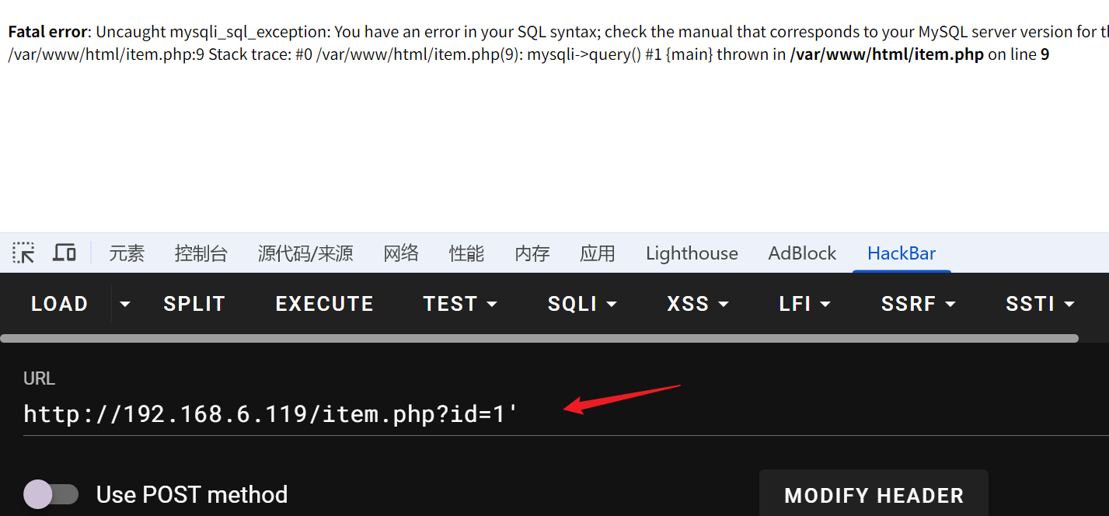The image size is (1109, 516).
Task: Switch to the AdBlock tab
Action: click(802, 253)
